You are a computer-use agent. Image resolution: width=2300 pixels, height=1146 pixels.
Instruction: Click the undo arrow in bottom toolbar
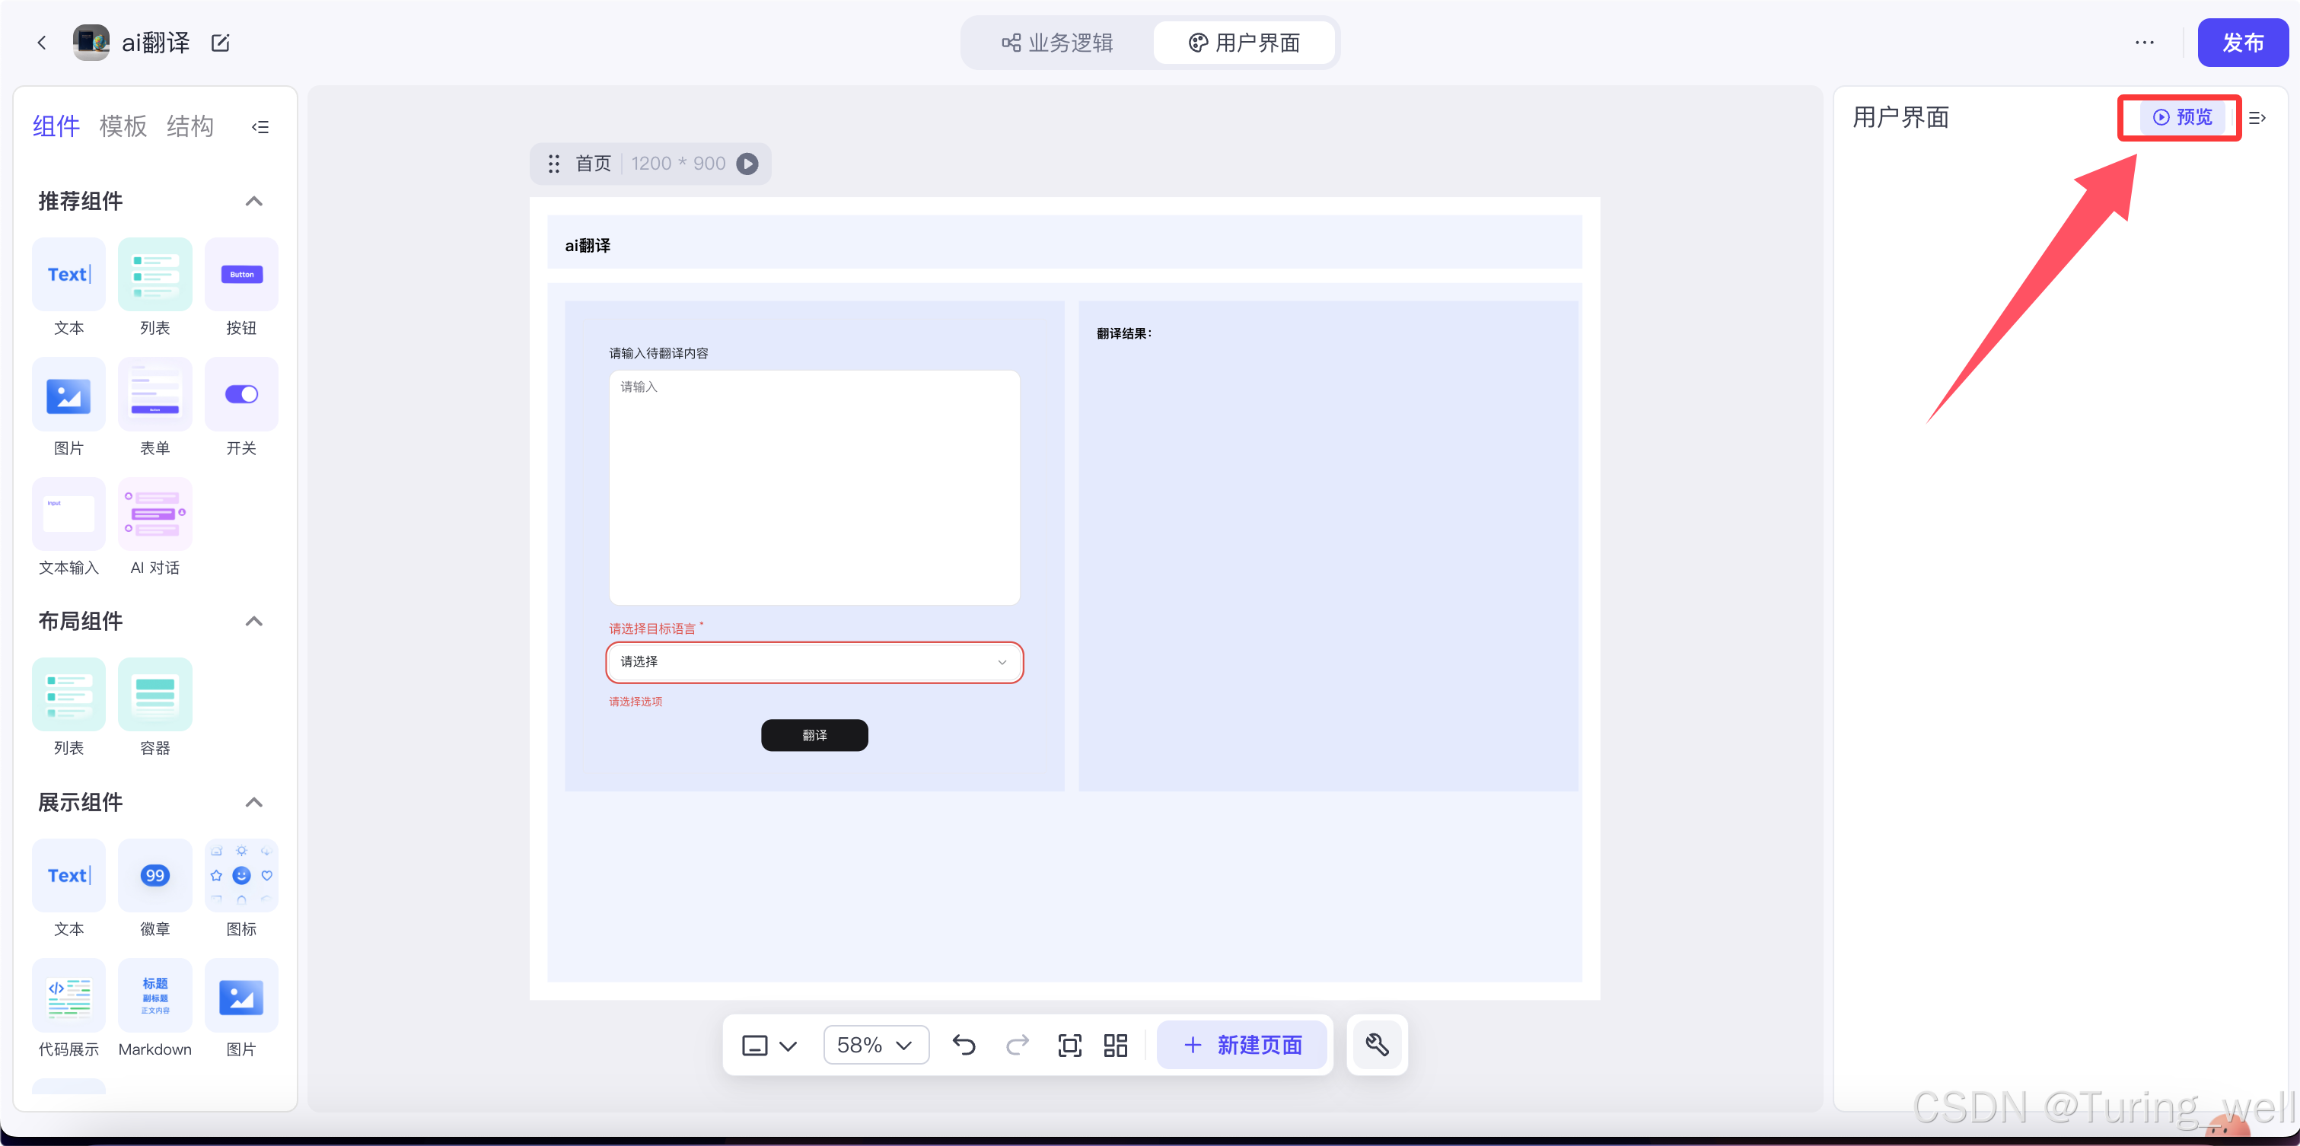tap(964, 1044)
